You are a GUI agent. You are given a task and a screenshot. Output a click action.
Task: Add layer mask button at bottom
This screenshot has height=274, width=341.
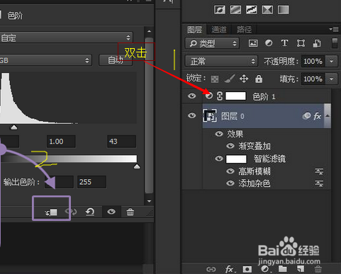247,269
